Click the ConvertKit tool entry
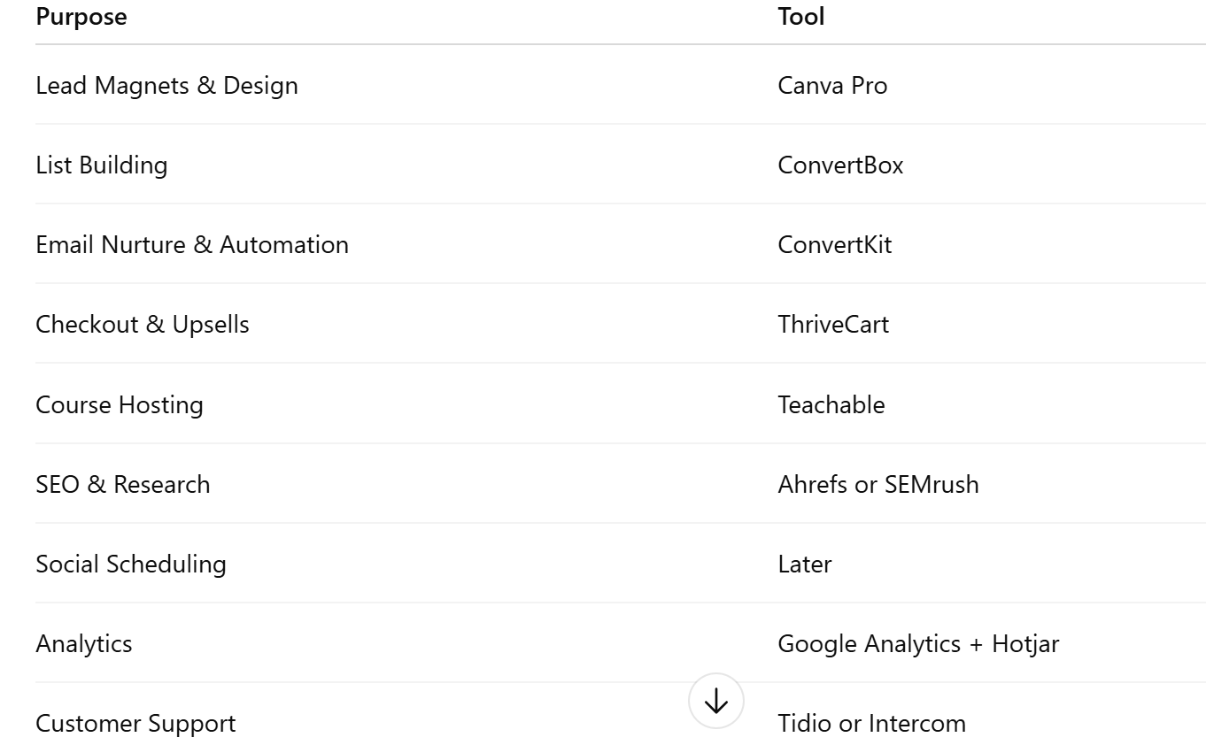Image resolution: width=1206 pixels, height=745 pixels. 834,245
